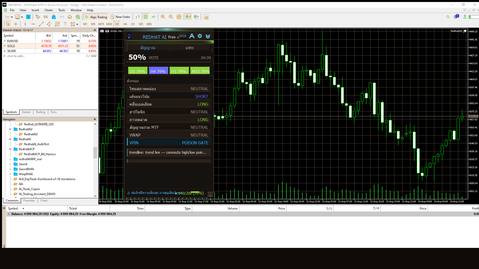Open the Signals radio icon
The height and width of the screenshot is (269, 479).
coord(61,17)
